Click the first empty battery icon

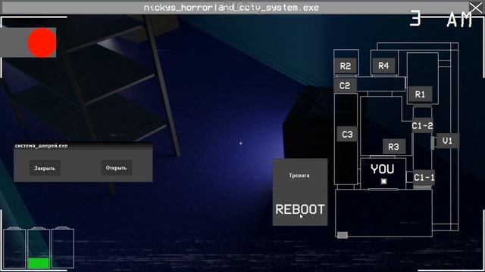pyautogui.click(x=14, y=248)
